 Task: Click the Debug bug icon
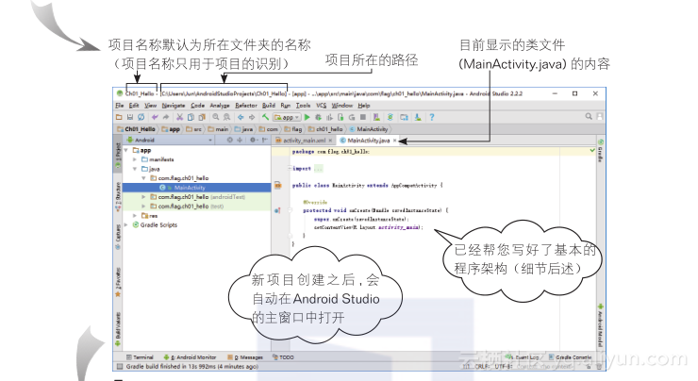tap(318, 117)
